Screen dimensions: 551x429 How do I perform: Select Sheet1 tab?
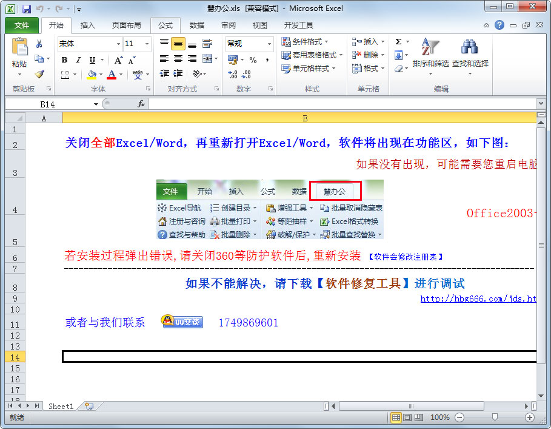coord(61,406)
